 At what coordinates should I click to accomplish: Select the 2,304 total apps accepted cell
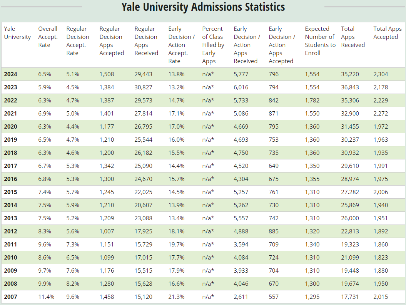(x=381, y=74)
